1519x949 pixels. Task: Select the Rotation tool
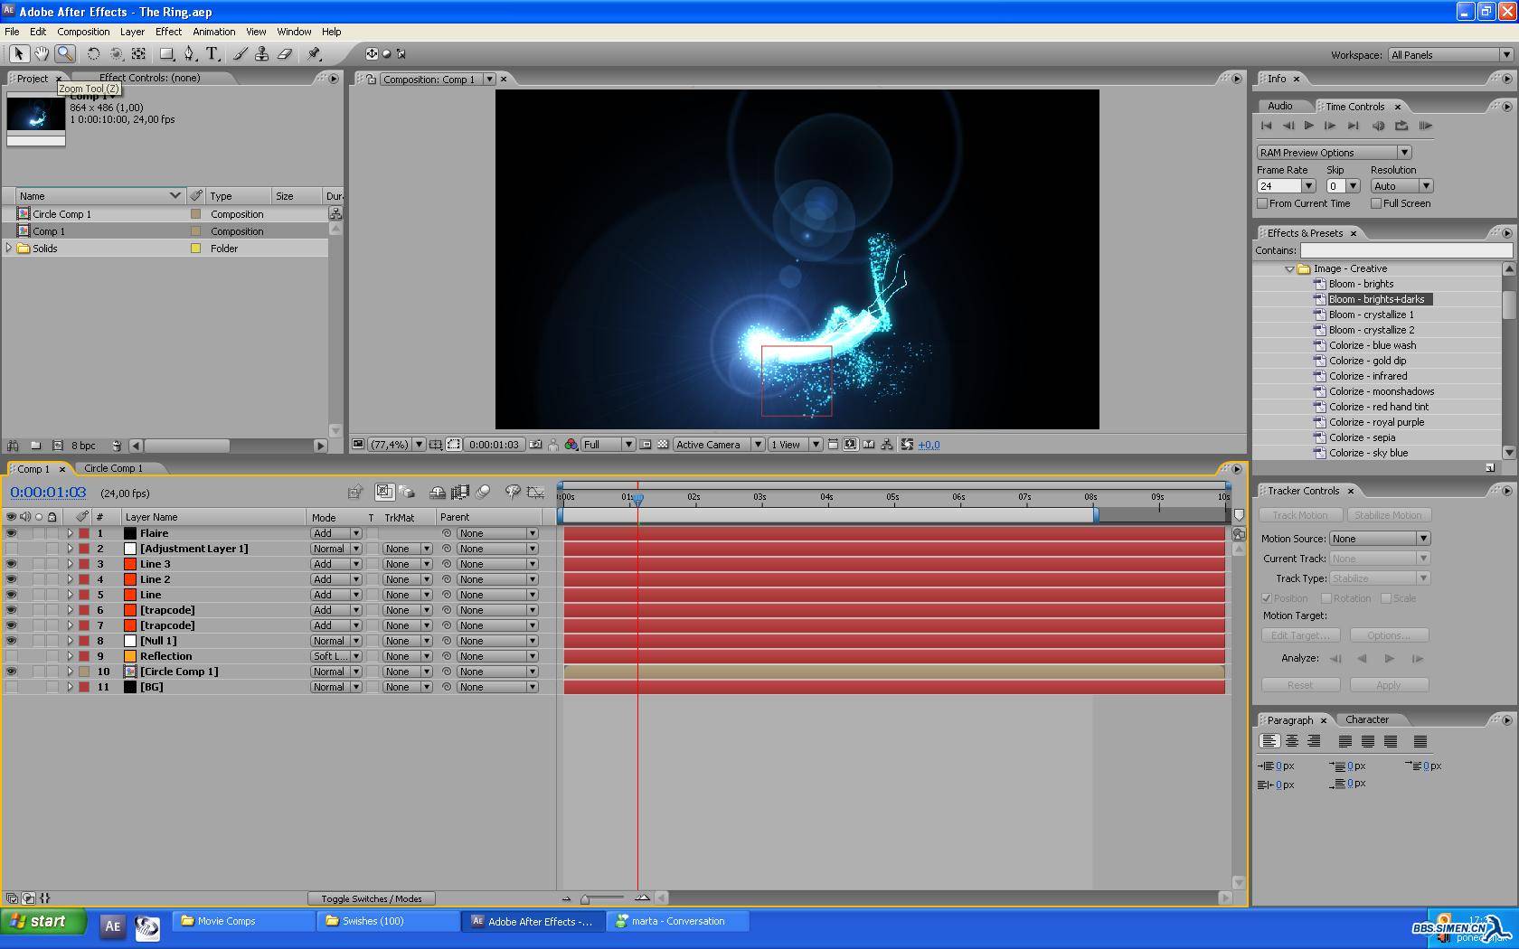coord(93,54)
